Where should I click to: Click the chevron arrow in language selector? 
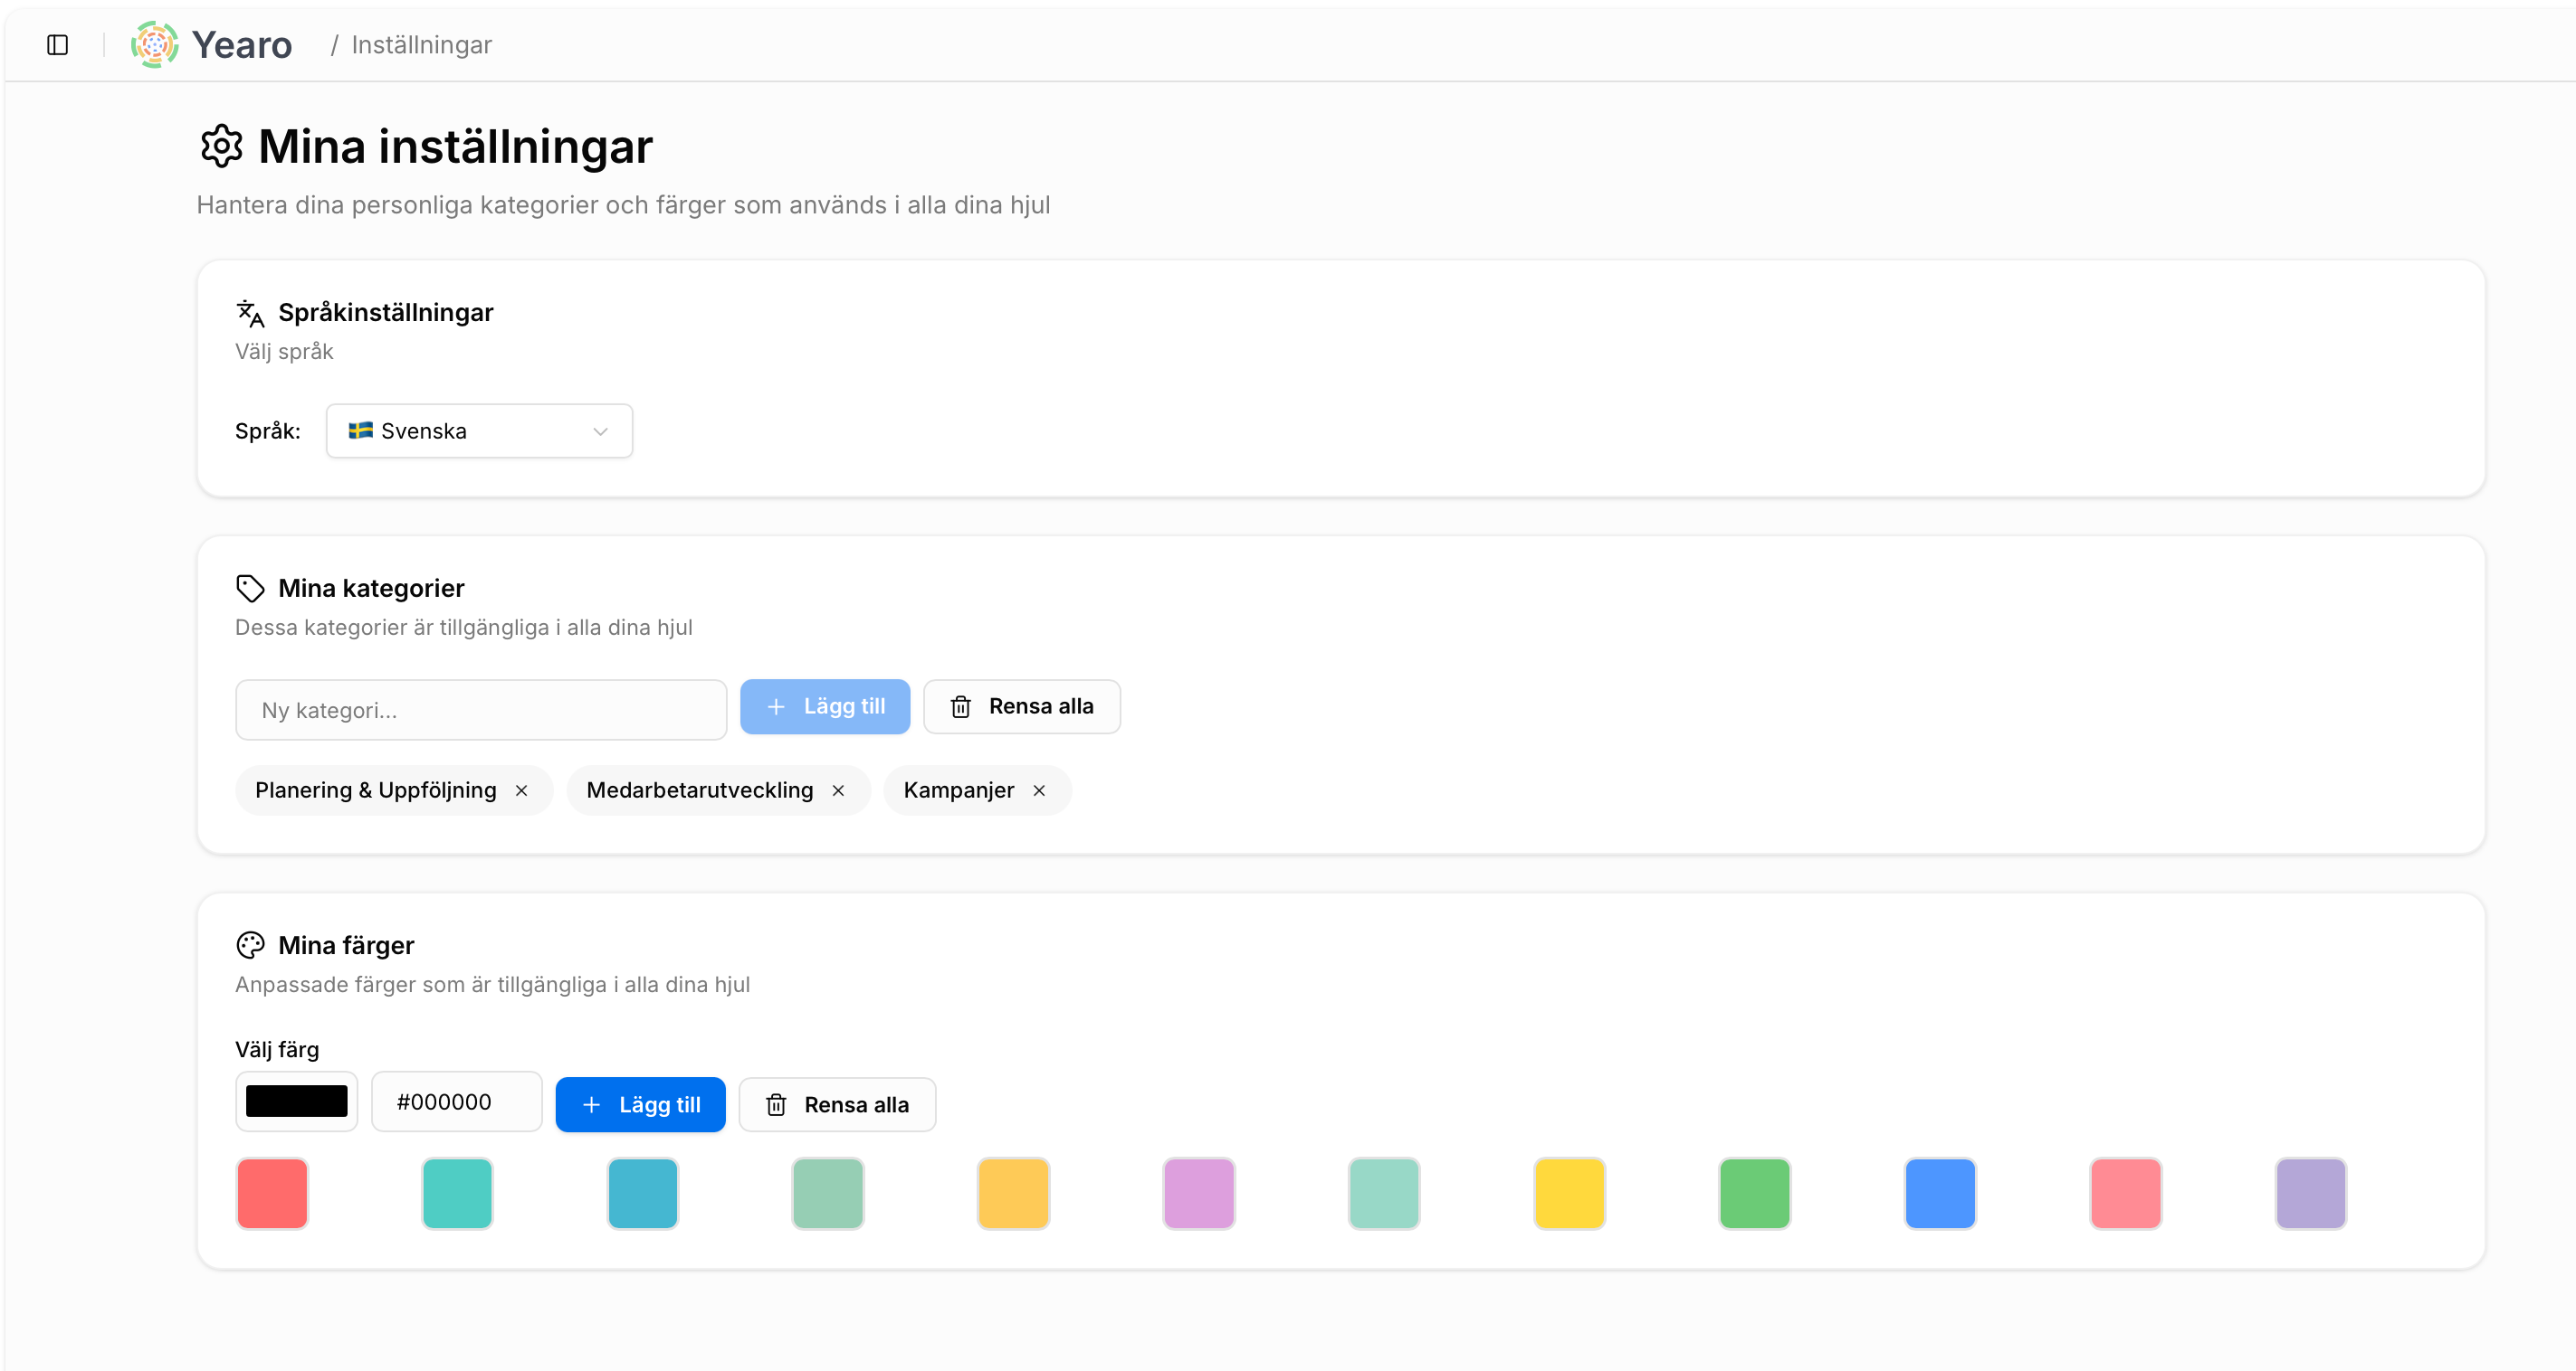[x=600, y=431]
